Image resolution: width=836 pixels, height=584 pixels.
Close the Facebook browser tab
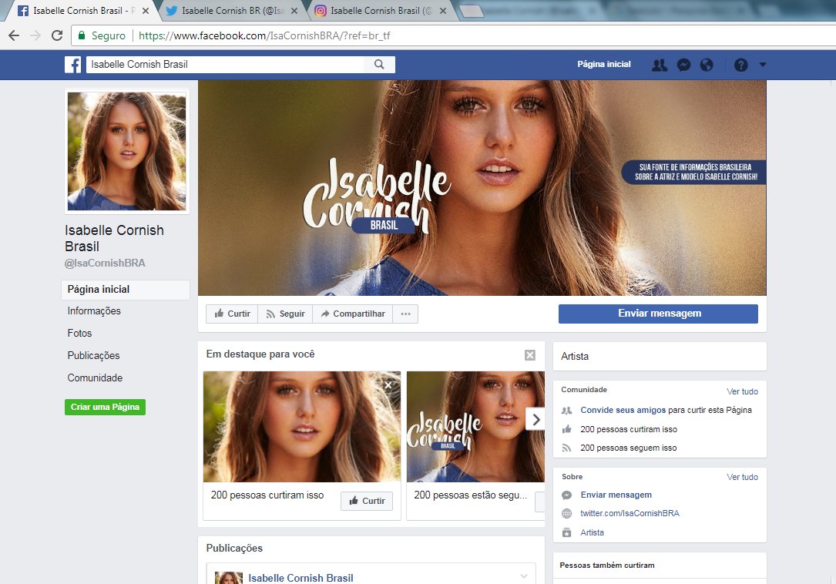point(146,11)
